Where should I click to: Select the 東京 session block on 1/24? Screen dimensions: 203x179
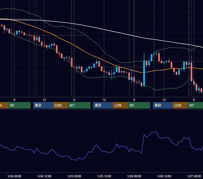(x=43, y=105)
